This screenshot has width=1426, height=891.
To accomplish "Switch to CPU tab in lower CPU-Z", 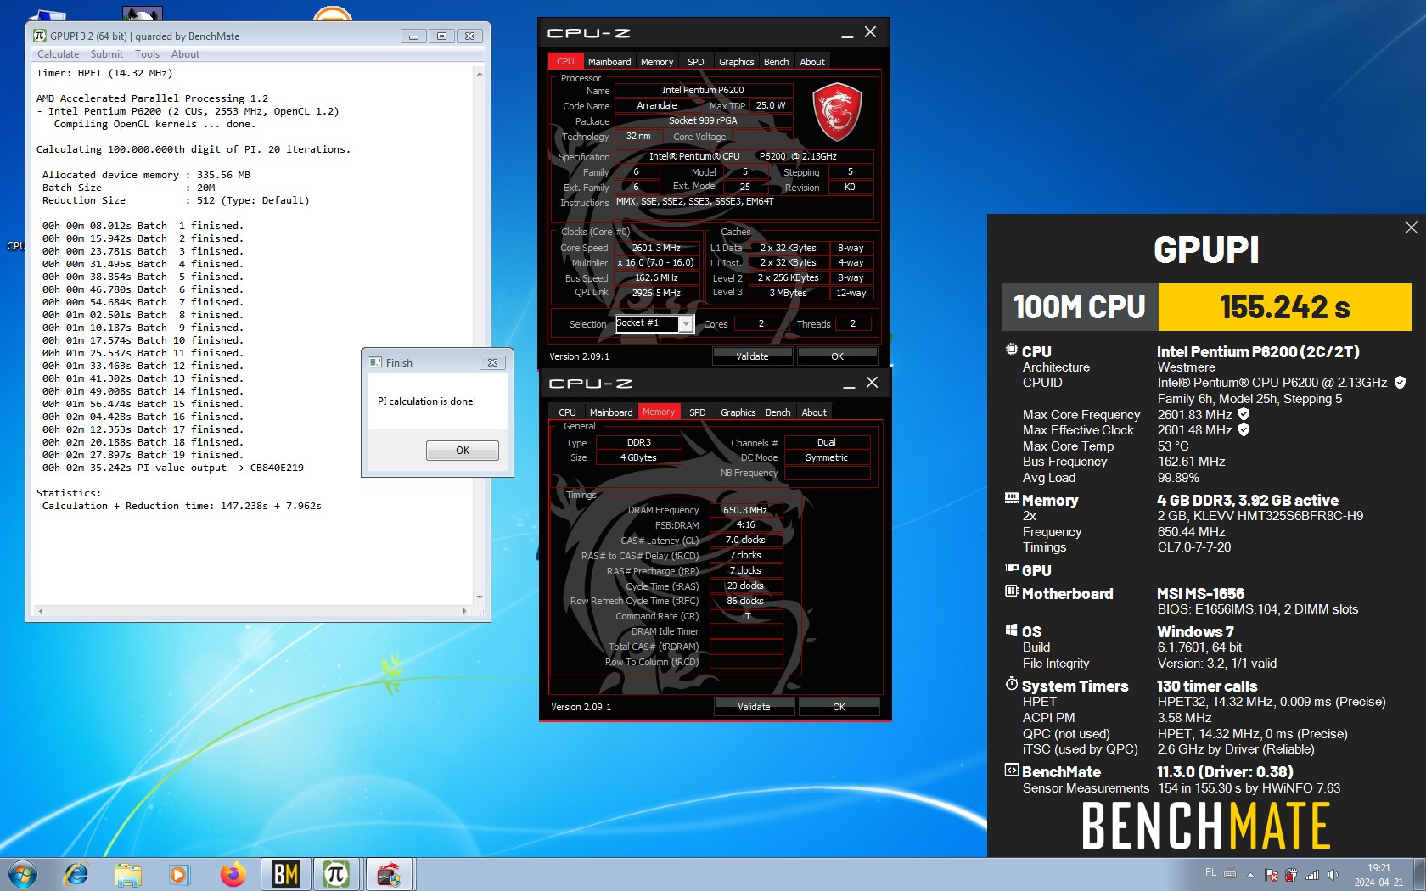I will (x=567, y=412).
